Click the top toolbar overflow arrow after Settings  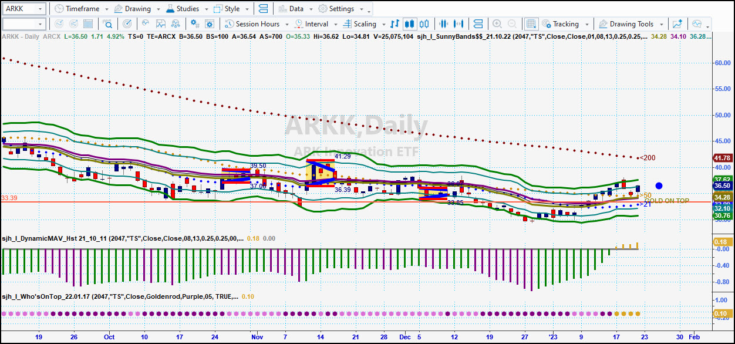tap(369, 11)
